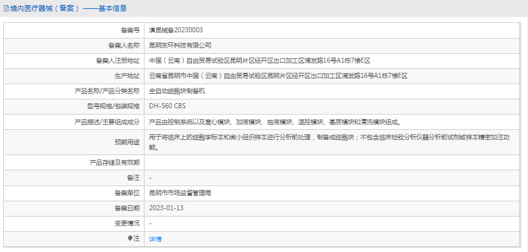Click the heading 境内医疗器械（备案）——基本信息
Viewport: 528px width, 252px height.
tap(68, 9)
